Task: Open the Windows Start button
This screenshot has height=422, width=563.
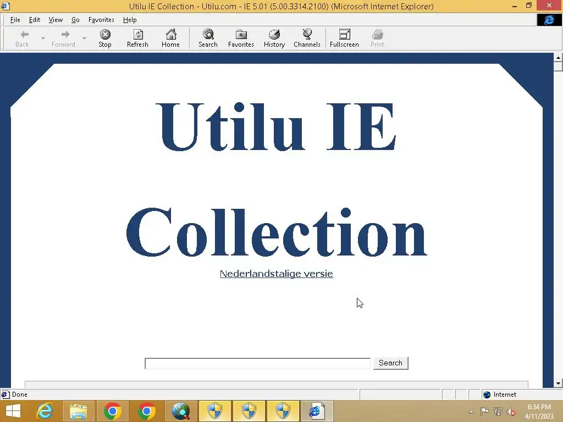Action: tap(13, 411)
